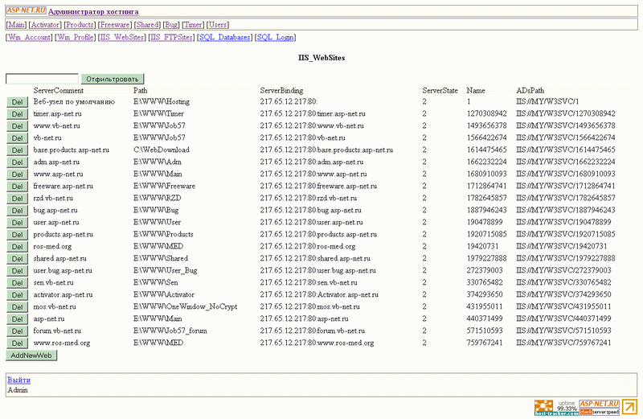Image resolution: width=643 pixels, height=419 pixels.
Task: Open the Products menu link
Action: click(80, 25)
